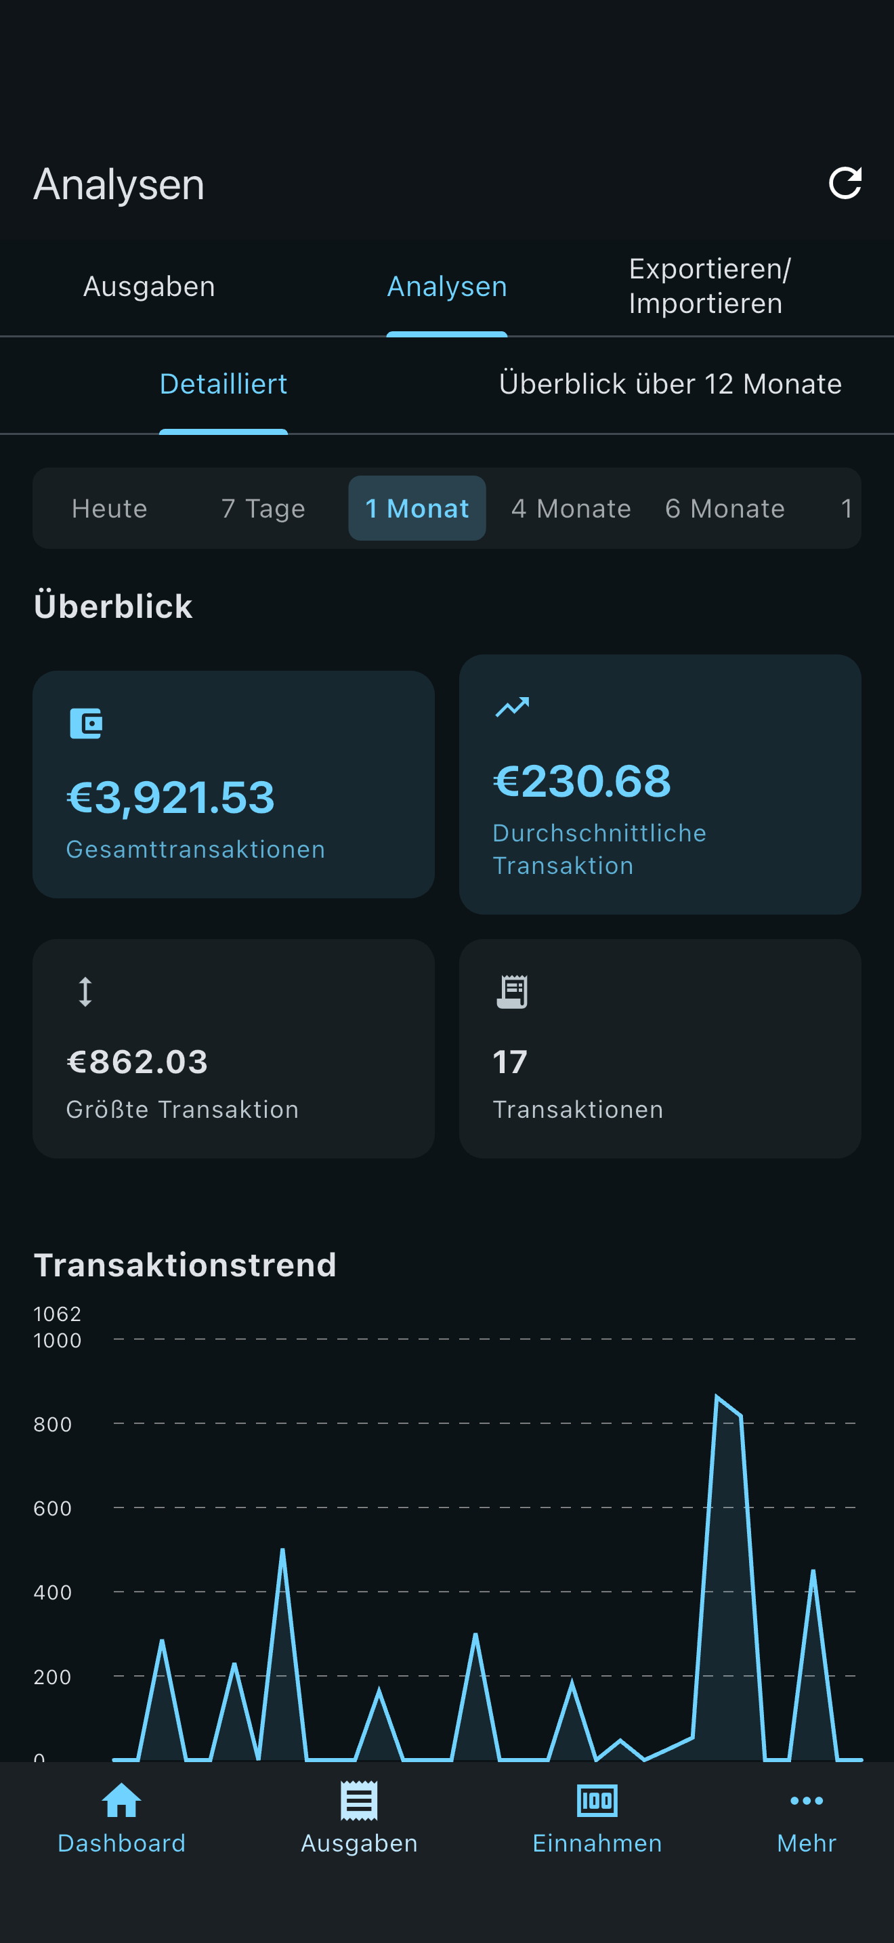Open the Exportieren/Importieren tab
The height and width of the screenshot is (1943, 894).
[707, 287]
